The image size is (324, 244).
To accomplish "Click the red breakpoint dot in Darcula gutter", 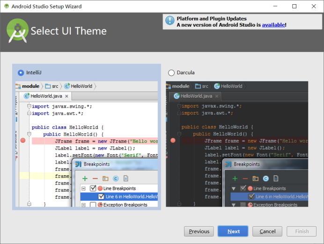I will (173, 140).
